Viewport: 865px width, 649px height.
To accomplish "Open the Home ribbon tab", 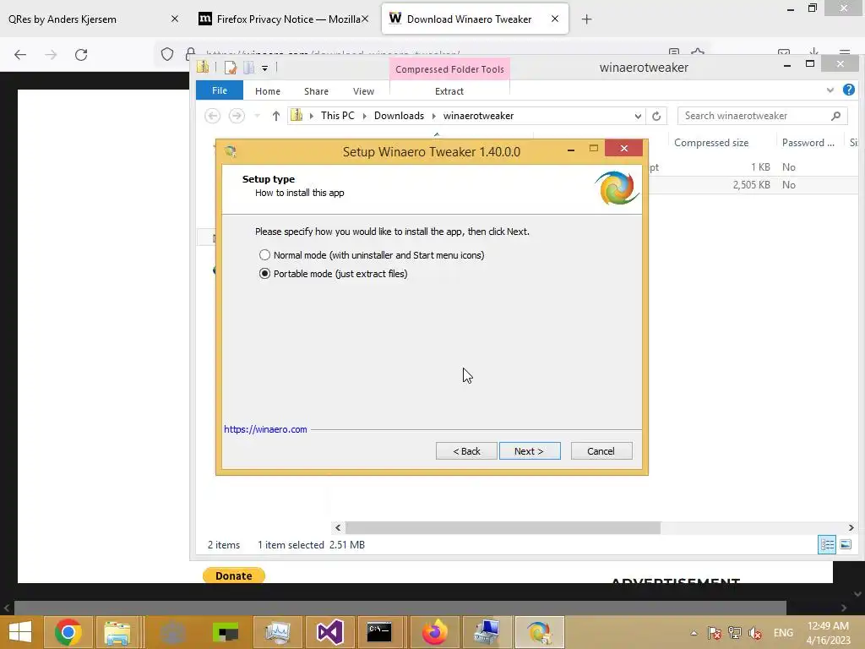I will coord(268,91).
